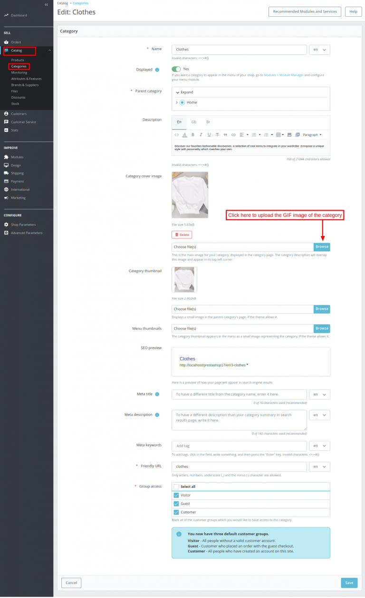Image resolution: width=365 pixels, height=598 pixels.
Task: Click the Customer Service chat icon
Action: tap(6, 122)
